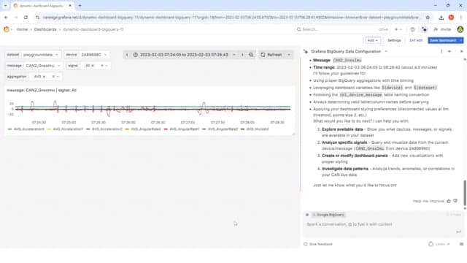Open the dataset variable dropdown

pyautogui.click(x=41, y=55)
